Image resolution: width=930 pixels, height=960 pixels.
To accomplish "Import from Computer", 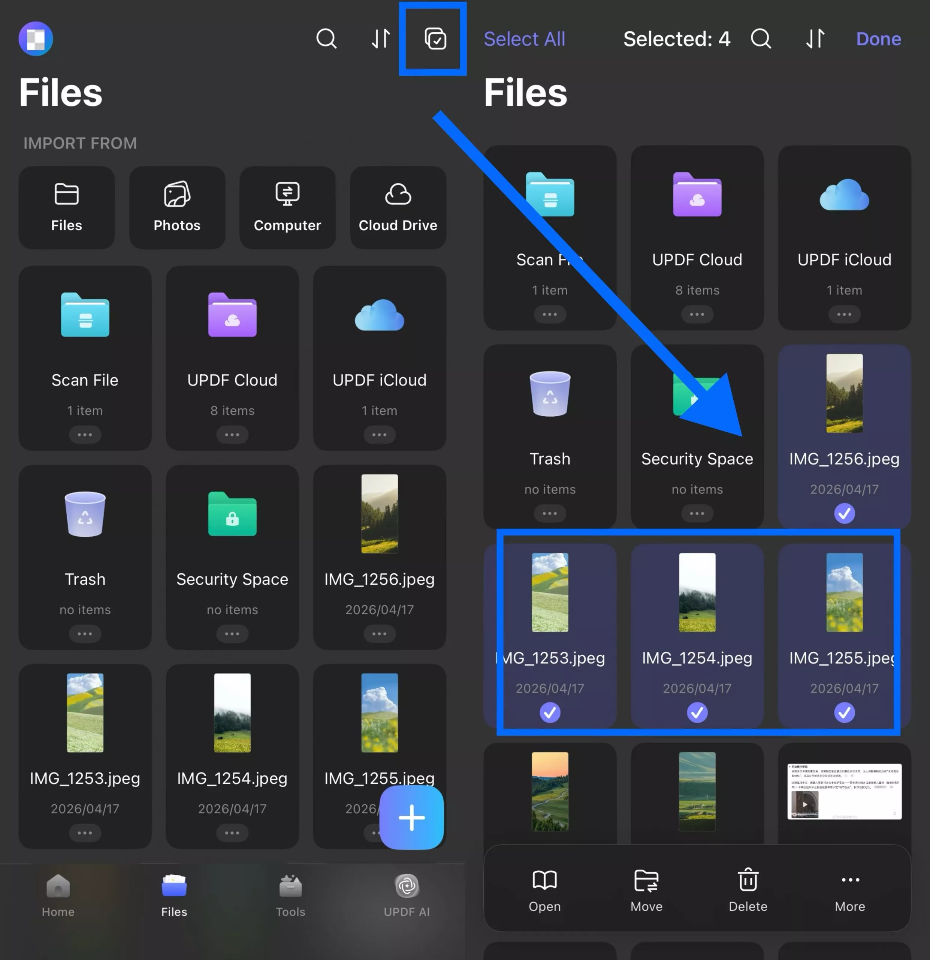I will pos(287,207).
